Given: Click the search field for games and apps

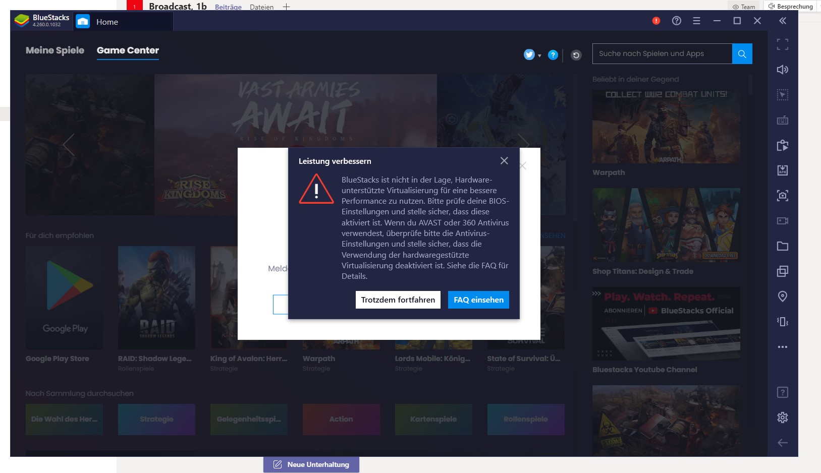Looking at the screenshot, I should (x=662, y=53).
